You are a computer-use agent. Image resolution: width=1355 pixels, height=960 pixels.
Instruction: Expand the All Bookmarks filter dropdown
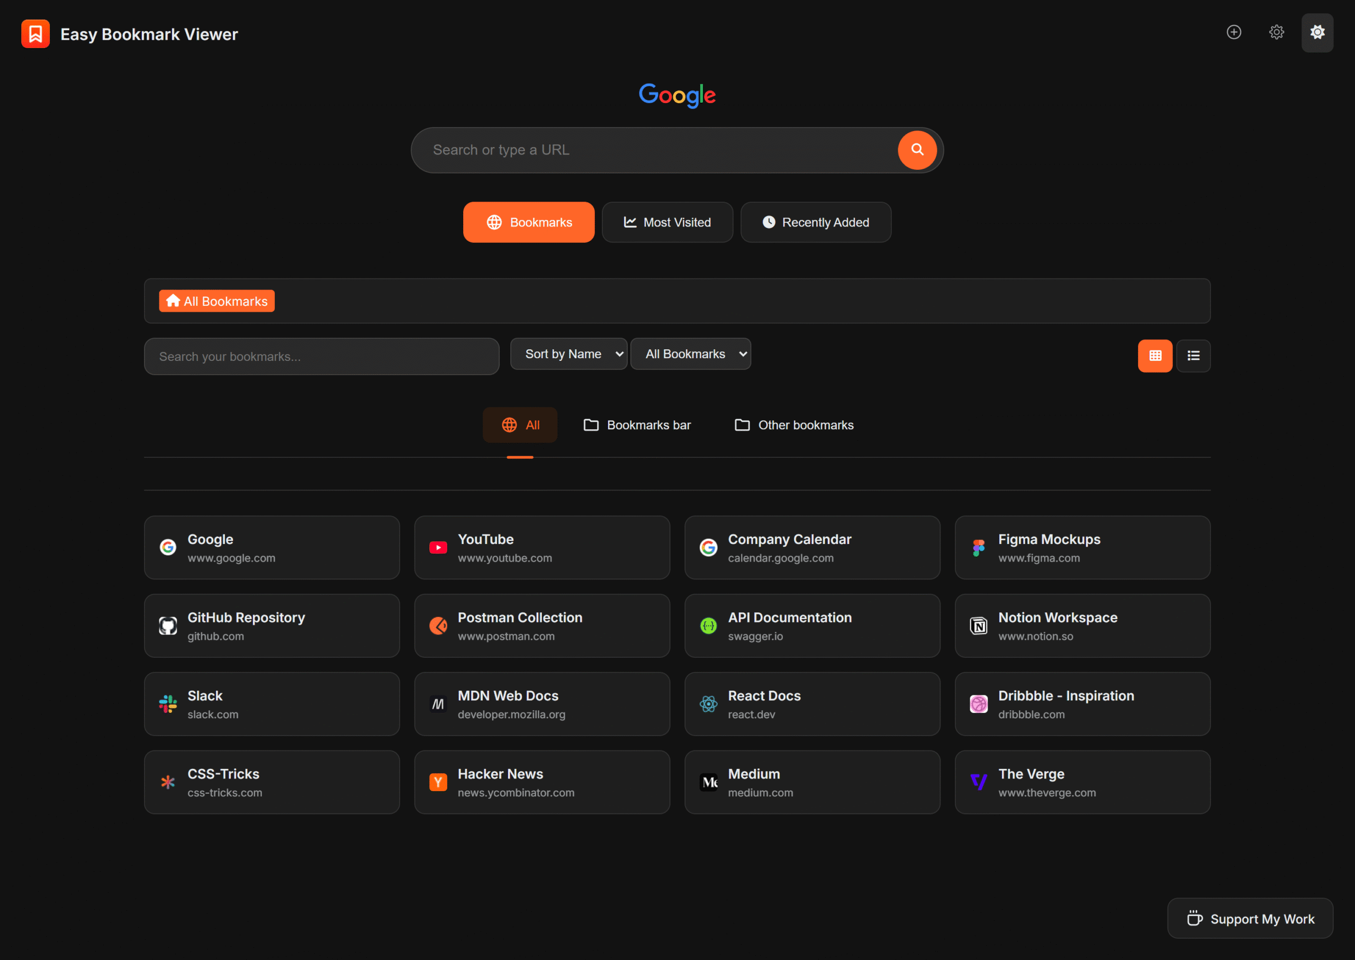691,354
